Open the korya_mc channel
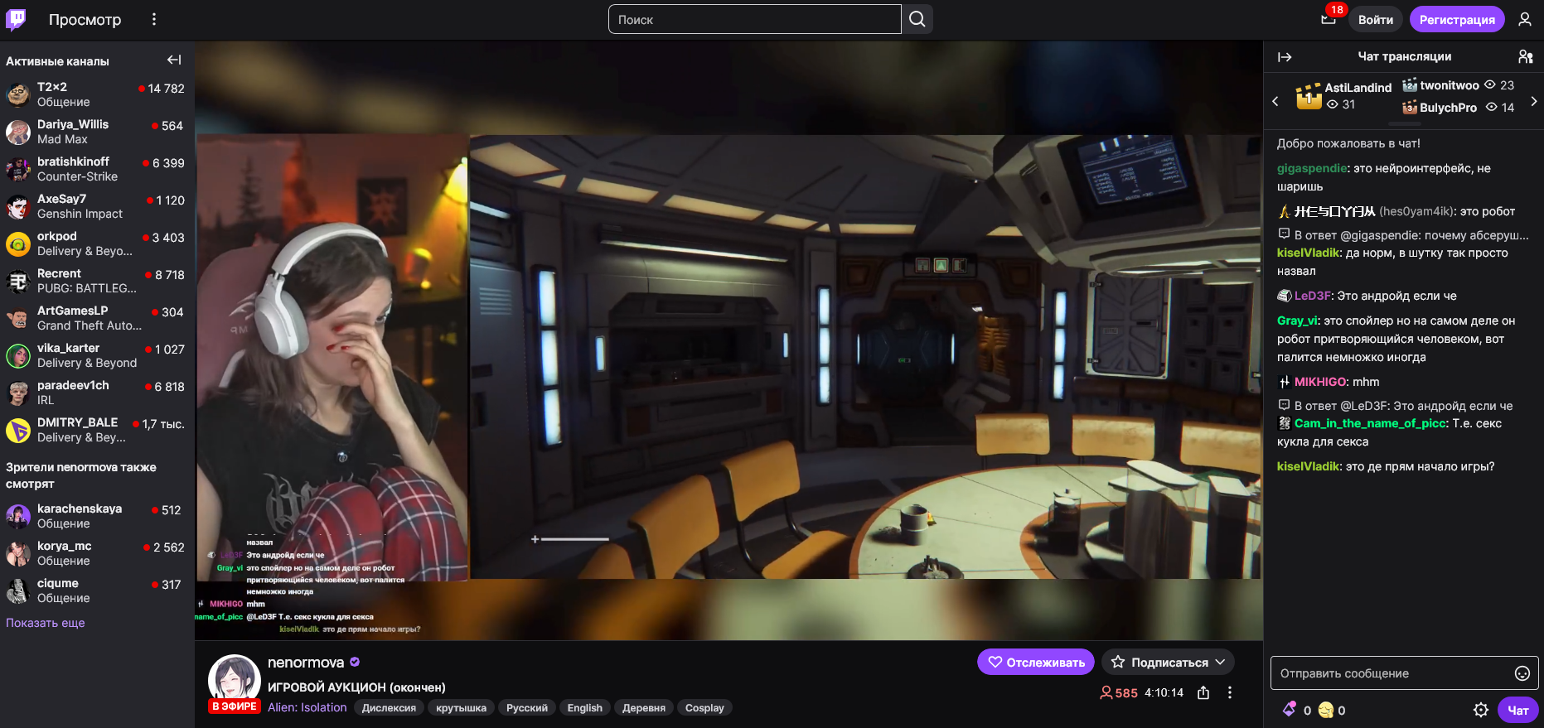 [x=97, y=553]
